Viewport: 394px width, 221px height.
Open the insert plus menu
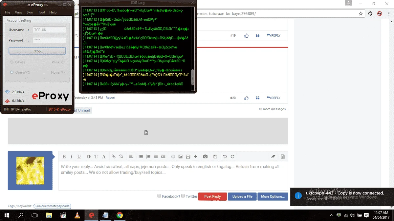tap(195, 157)
